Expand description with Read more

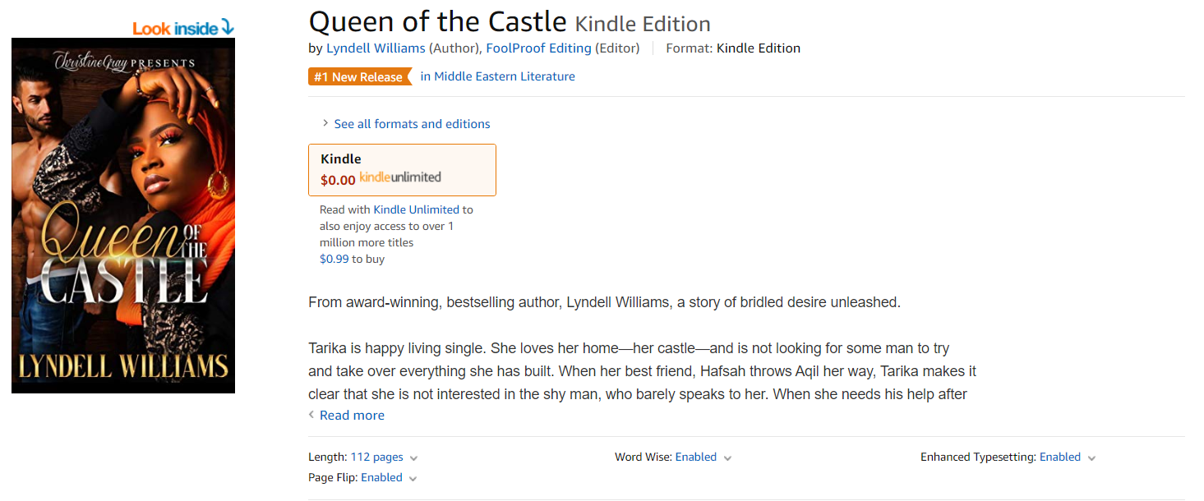point(352,416)
